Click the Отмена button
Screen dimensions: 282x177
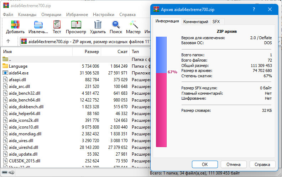[x=234, y=165]
